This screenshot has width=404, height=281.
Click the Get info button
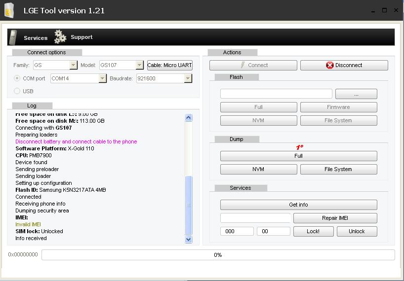tap(299, 205)
